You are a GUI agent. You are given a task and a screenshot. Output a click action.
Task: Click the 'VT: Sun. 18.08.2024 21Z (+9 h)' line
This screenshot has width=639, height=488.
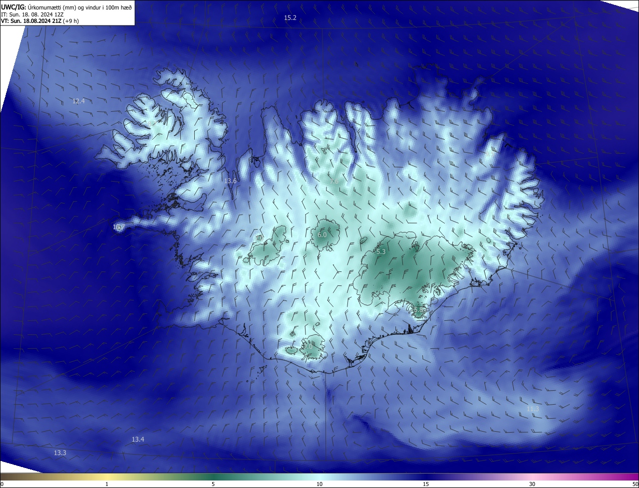(40, 21)
